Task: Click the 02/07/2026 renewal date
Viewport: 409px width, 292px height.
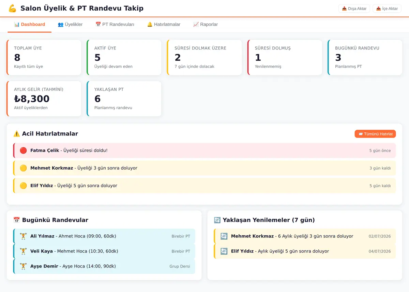Action: tap(380, 236)
